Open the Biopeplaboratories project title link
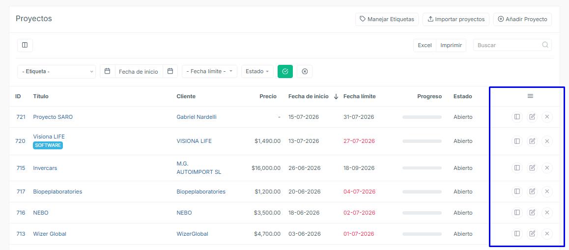Screen dimensions: 569x250 tap(57, 192)
